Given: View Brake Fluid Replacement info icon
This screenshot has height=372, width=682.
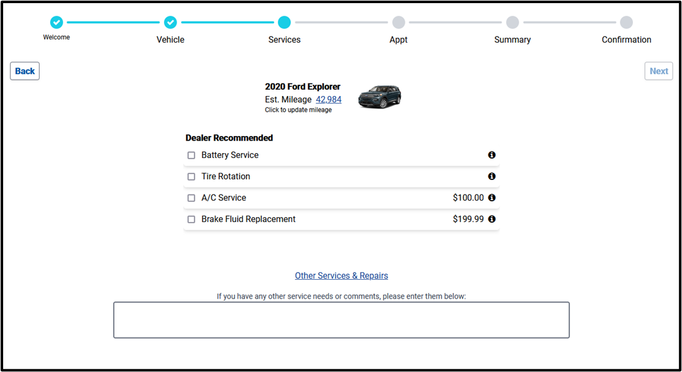Looking at the screenshot, I should 492,219.
